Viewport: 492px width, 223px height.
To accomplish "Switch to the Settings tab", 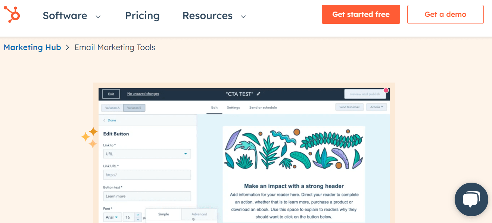I will [233, 107].
